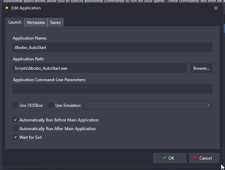
Task: Expand the emulator dropdown arrow
Action: point(208,105)
